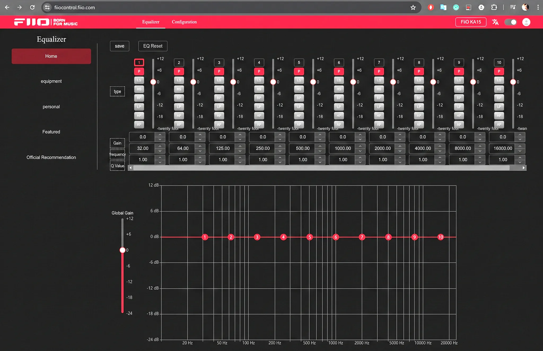Reload the page using the refresh icon
Screen dimensions: 543x351
(x=32, y=7)
